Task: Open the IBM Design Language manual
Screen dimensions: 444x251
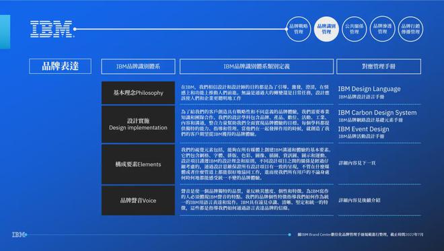Action: pos(369,89)
